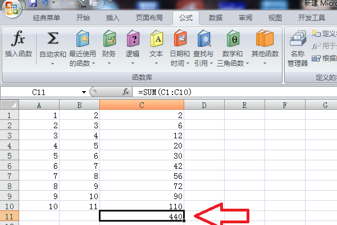Click the 逻辑 functions book icon
Viewport: 337px width, 225px height.
pos(133,38)
